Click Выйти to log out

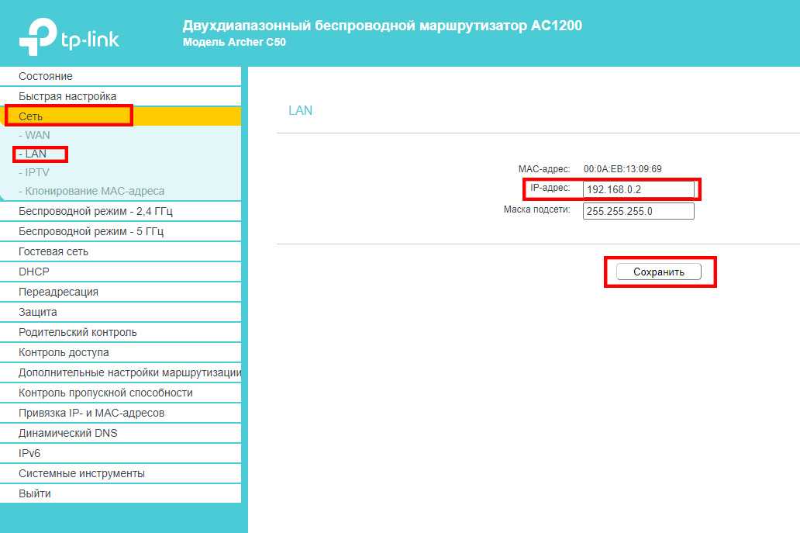click(35, 493)
